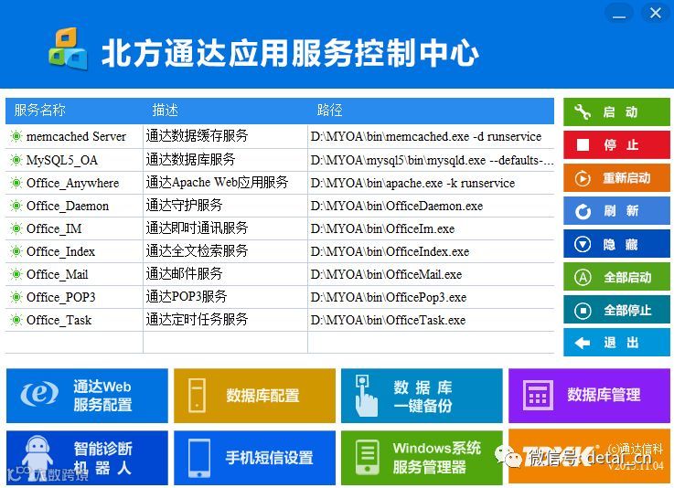Click the green status icon for Office_Anywhere
674x488 pixels.
[x=16, y=183]
